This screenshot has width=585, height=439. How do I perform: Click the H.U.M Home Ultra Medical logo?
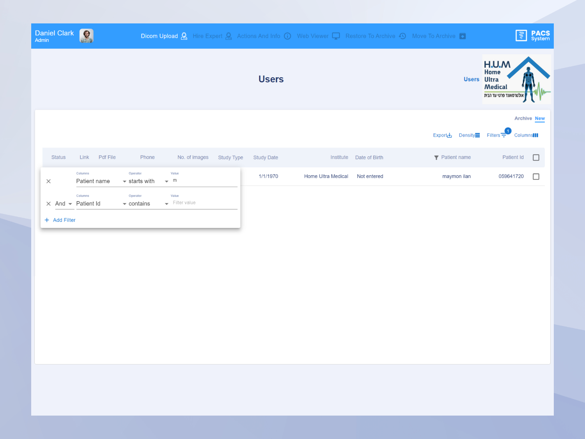517,79
